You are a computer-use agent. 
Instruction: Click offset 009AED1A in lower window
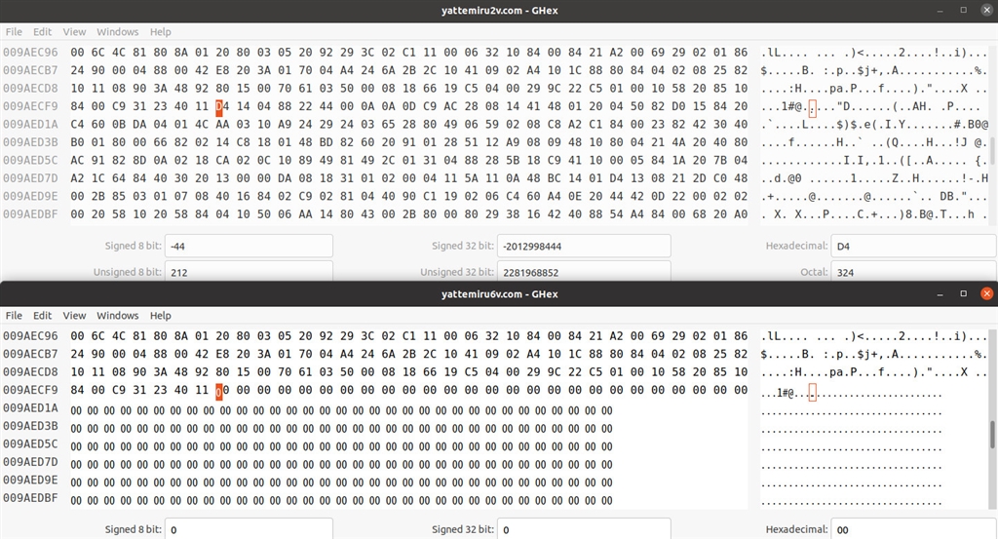click(x=30, y=408)
